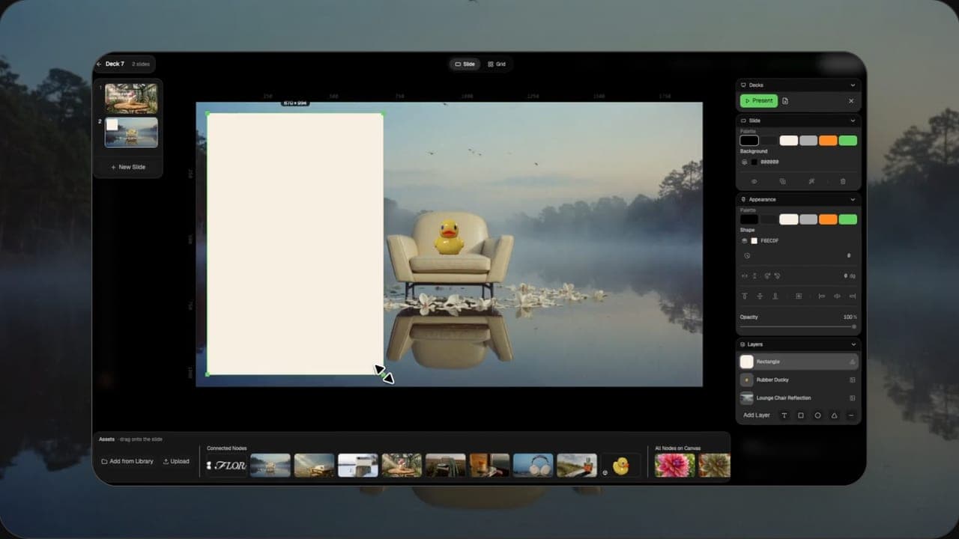Align the shape to the top edge
This screenshot has width=959, height=539.
pyautogui.click(x=745, y=296)
